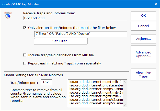Open the Set Filter dialog
Viewport: 160px width, 111px height.
click(x=61, y=41)
